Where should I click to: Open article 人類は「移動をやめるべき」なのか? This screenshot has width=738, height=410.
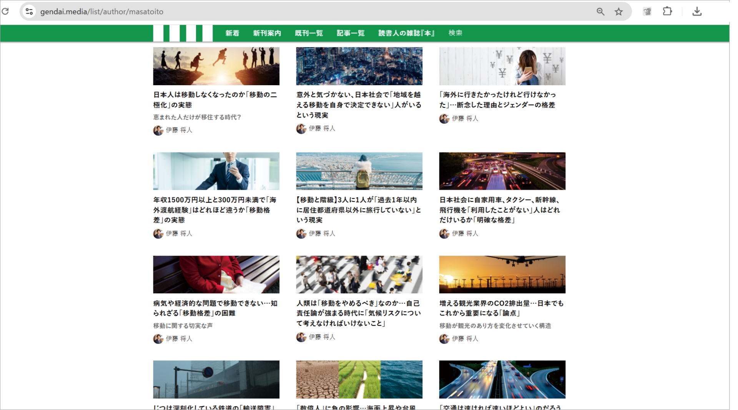359,313
